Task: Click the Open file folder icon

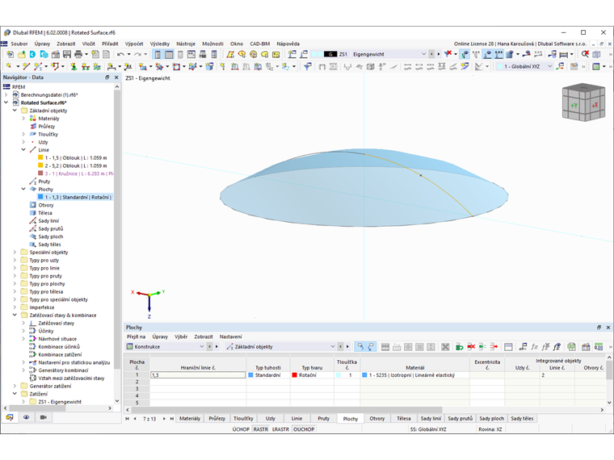Action: 22,54
